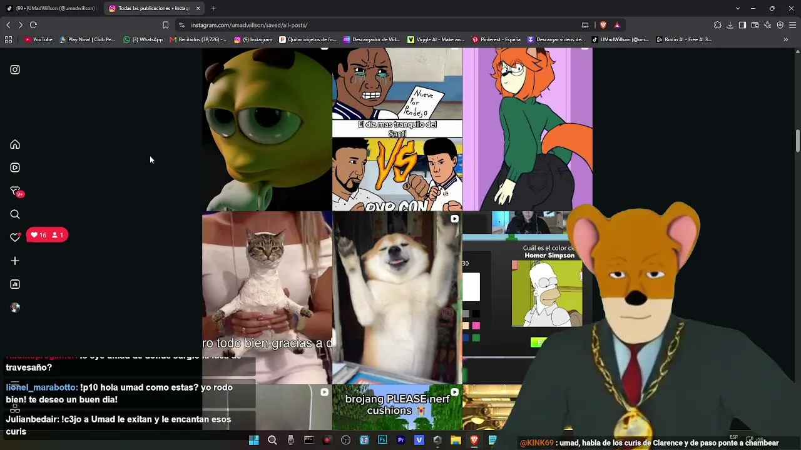
Task: Open Brave Leo AI icon
Action: (x=768, y=25)
